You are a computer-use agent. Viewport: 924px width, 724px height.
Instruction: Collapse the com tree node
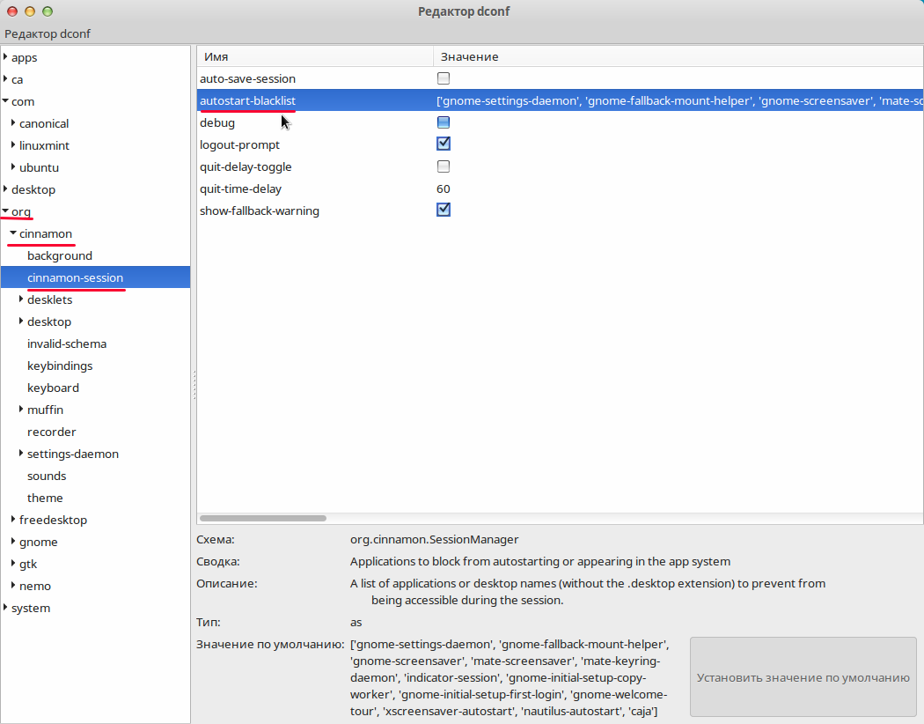pyautogui.click(x=5, y=100)
